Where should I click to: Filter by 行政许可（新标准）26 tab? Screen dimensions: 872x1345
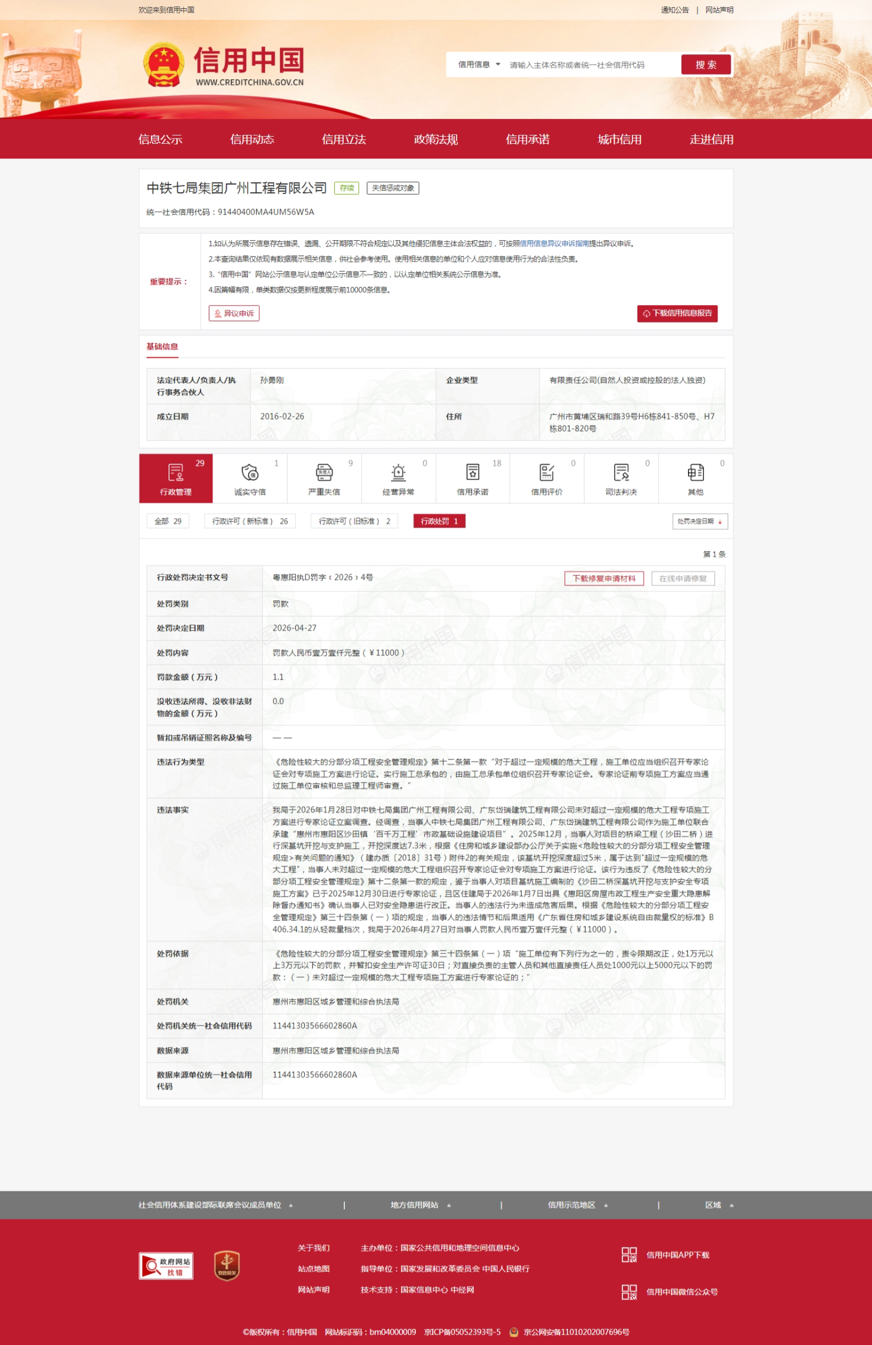pyautogui.click(x=250, y=521)
